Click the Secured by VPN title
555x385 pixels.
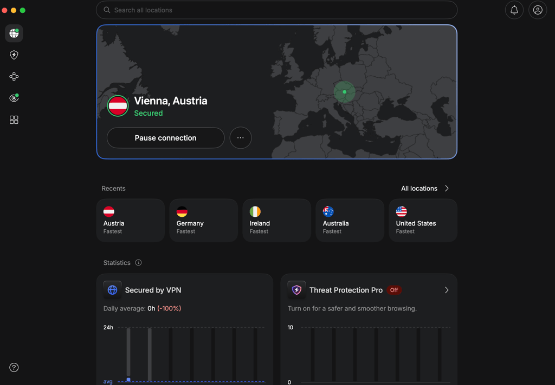pos(153,290)
